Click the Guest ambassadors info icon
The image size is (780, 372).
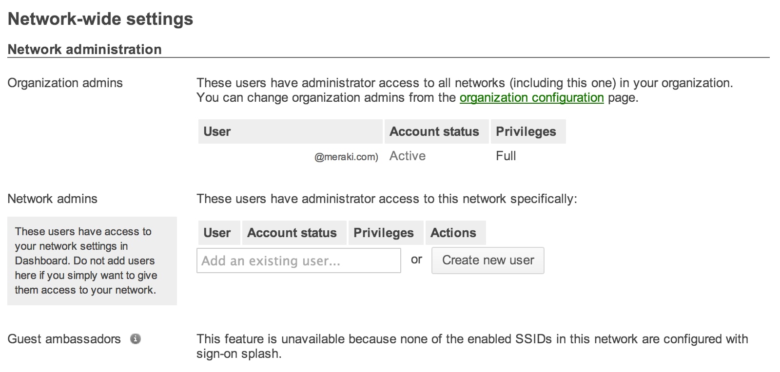136,339
